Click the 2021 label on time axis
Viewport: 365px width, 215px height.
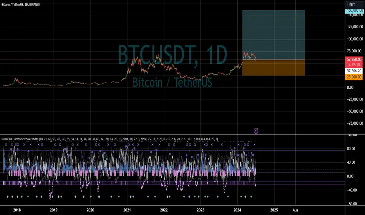point(127,210)
